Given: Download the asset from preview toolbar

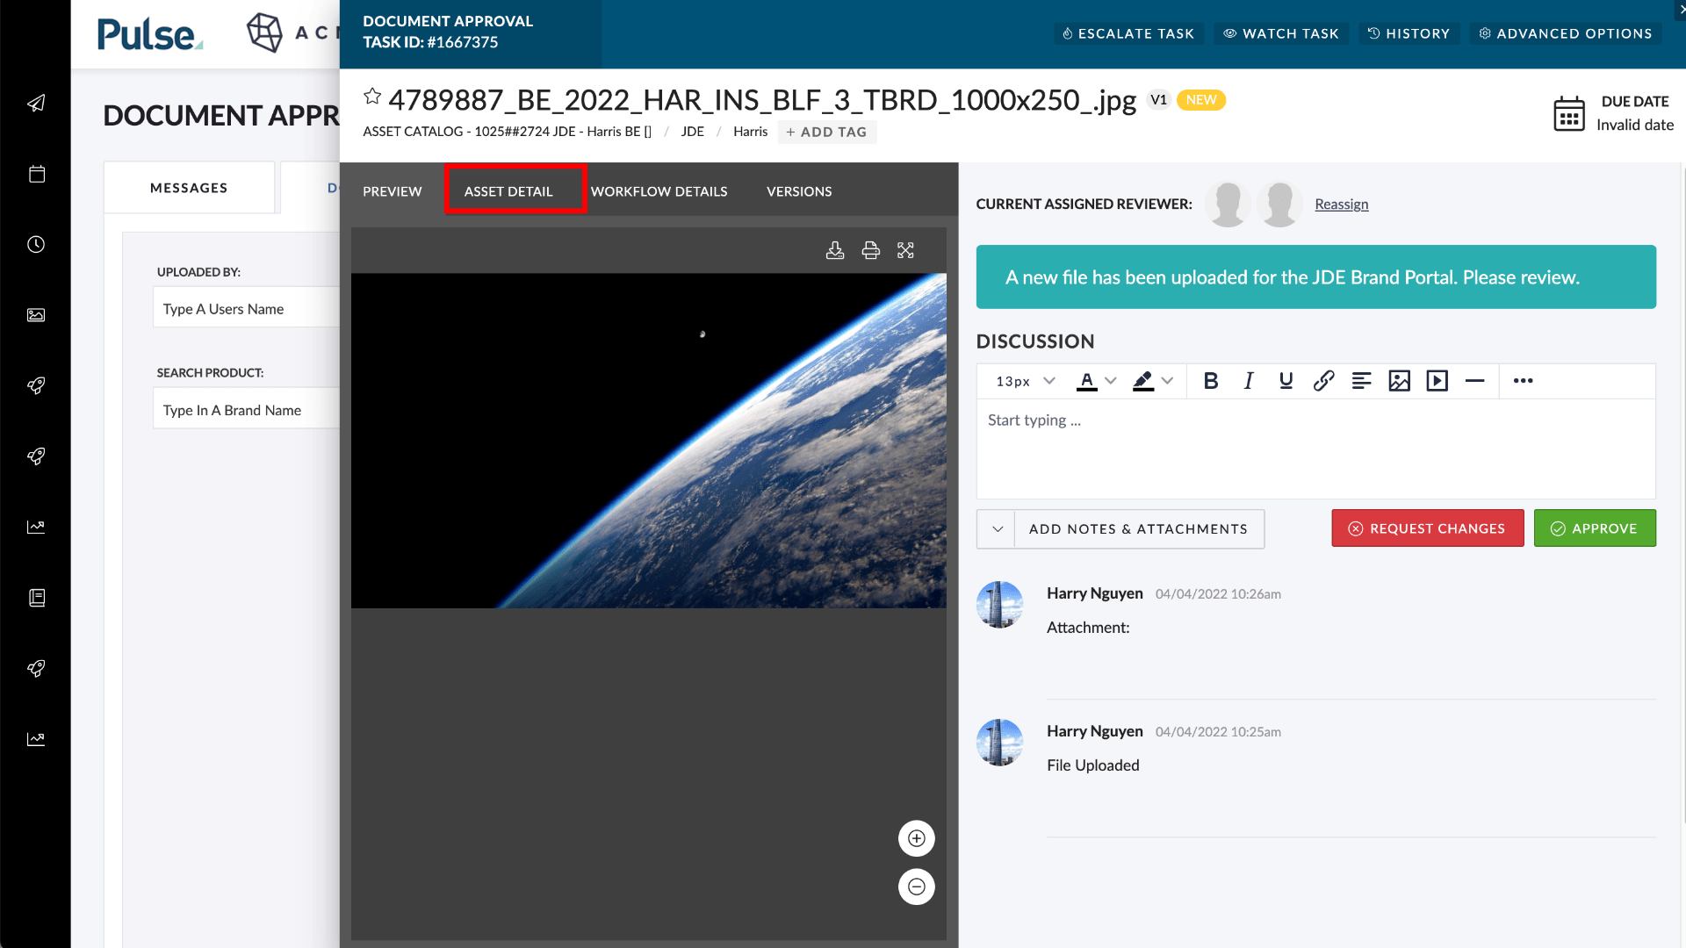Looking at the screenshot, I should [x=835, y=250].
